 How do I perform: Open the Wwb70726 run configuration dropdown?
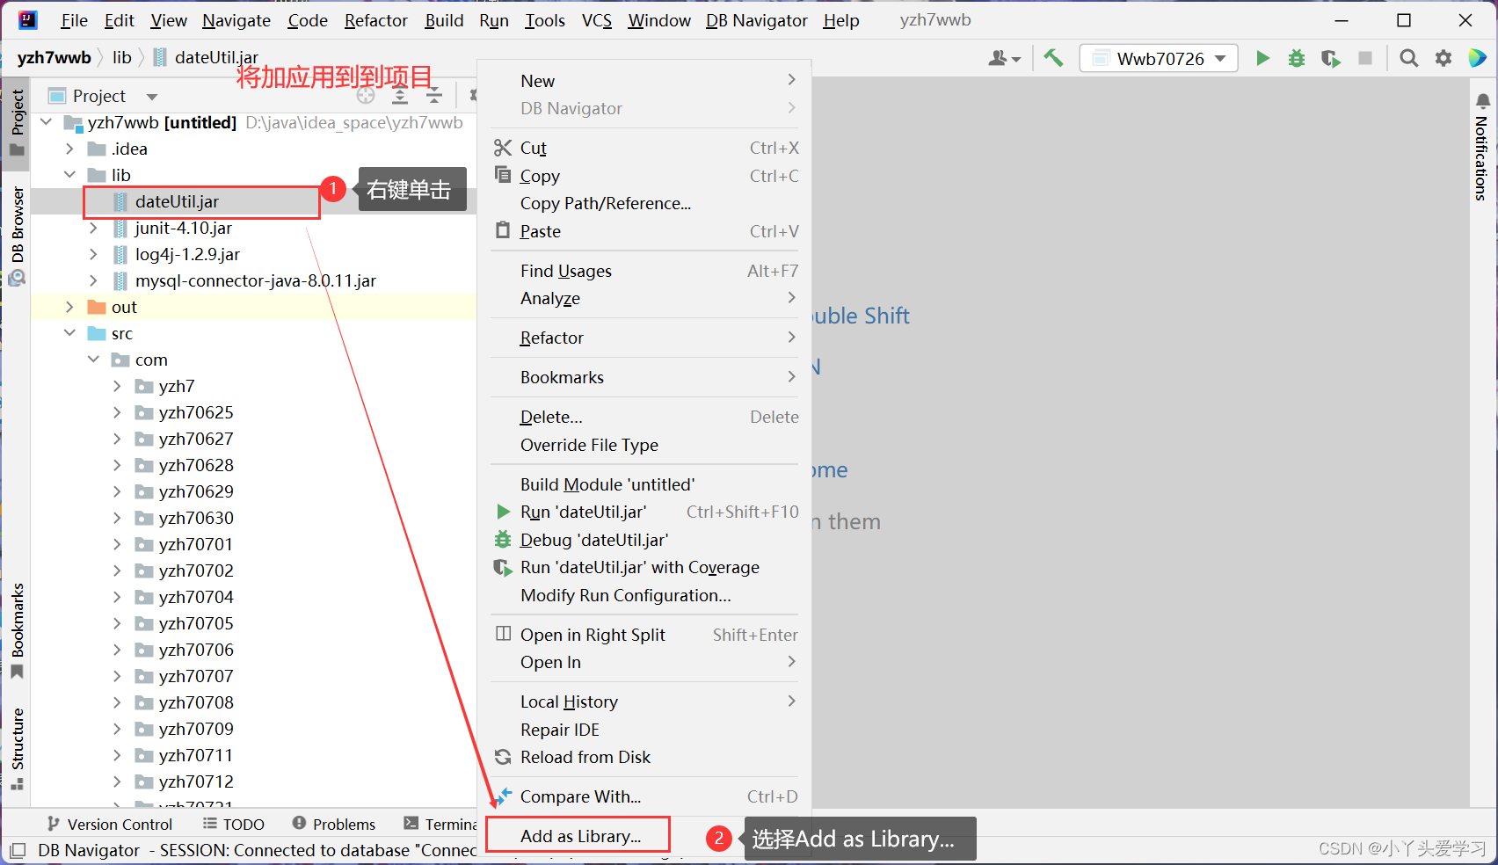(1159, 58)
